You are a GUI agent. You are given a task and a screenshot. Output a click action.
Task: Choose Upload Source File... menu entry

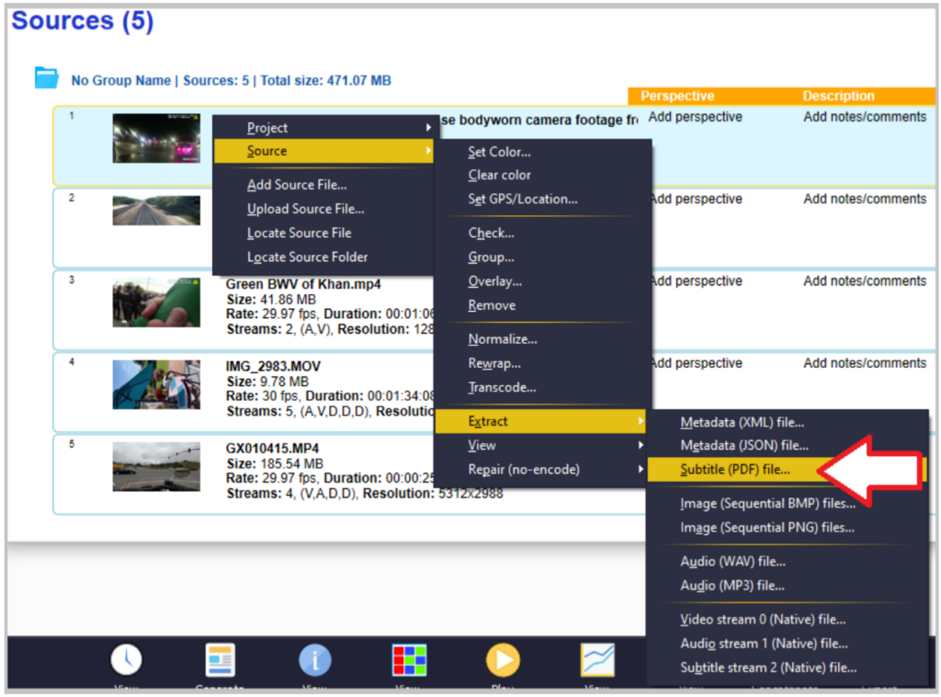pos(323,209)
